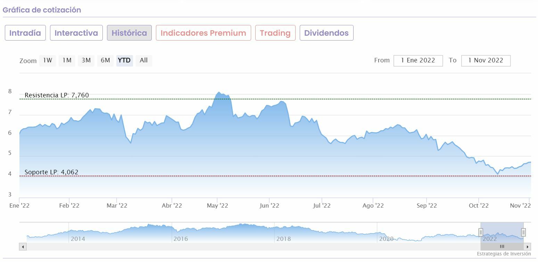Viewport: 538px width, 262px height.
Task: Go to the Trading tab
Action: tap(275, 33)
